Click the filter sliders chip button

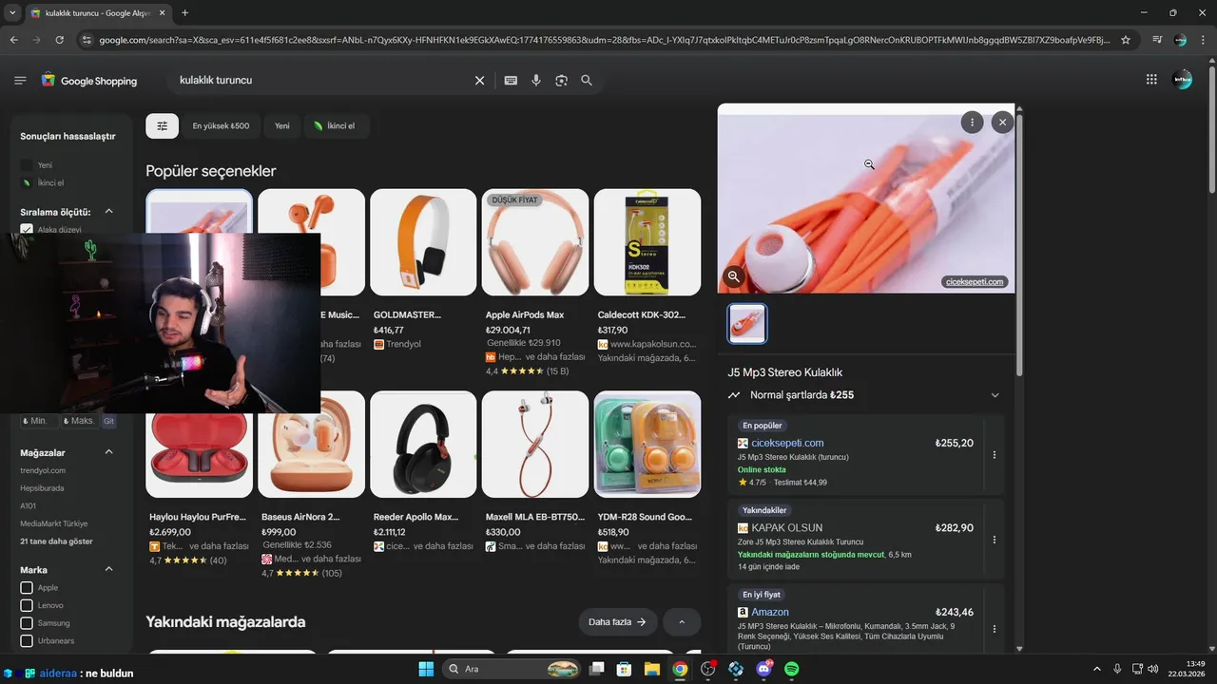click(x=162, y=125)
